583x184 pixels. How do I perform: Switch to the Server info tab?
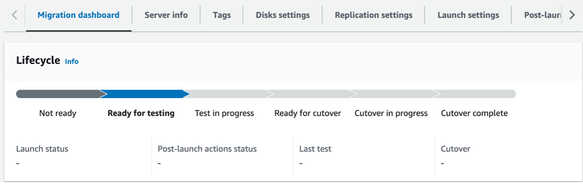pyautogui.click(x=166, y=15)
